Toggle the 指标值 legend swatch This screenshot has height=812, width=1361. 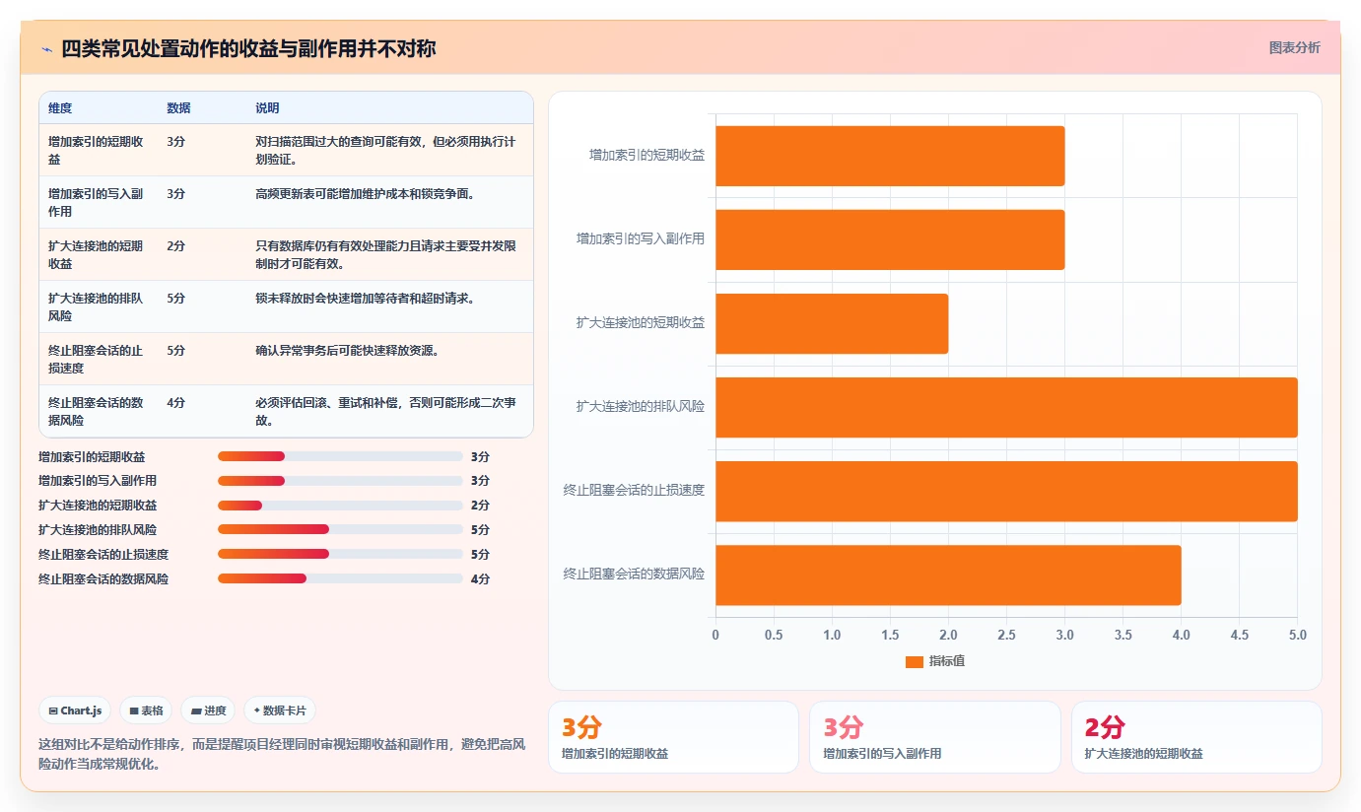tap(915, 661)
